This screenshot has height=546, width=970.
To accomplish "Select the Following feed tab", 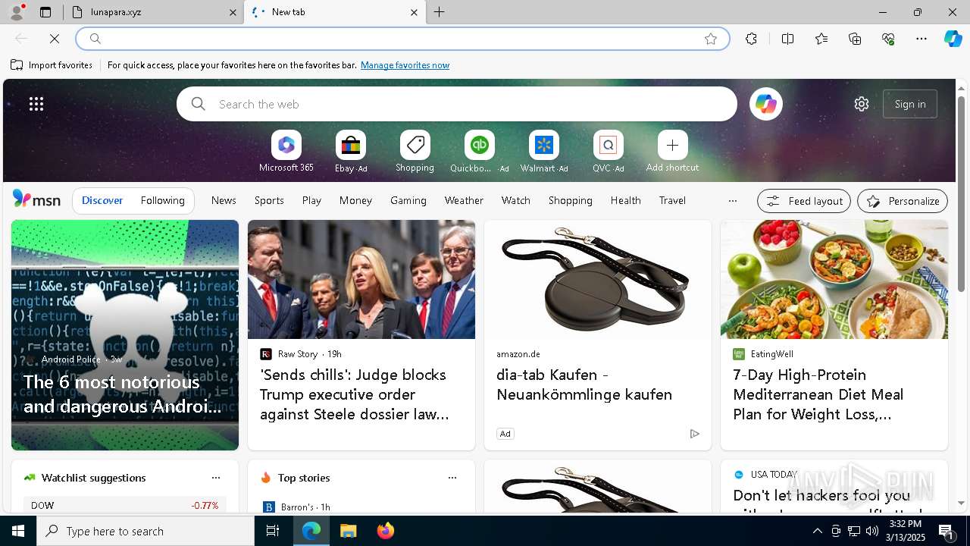I will point(162,200).
